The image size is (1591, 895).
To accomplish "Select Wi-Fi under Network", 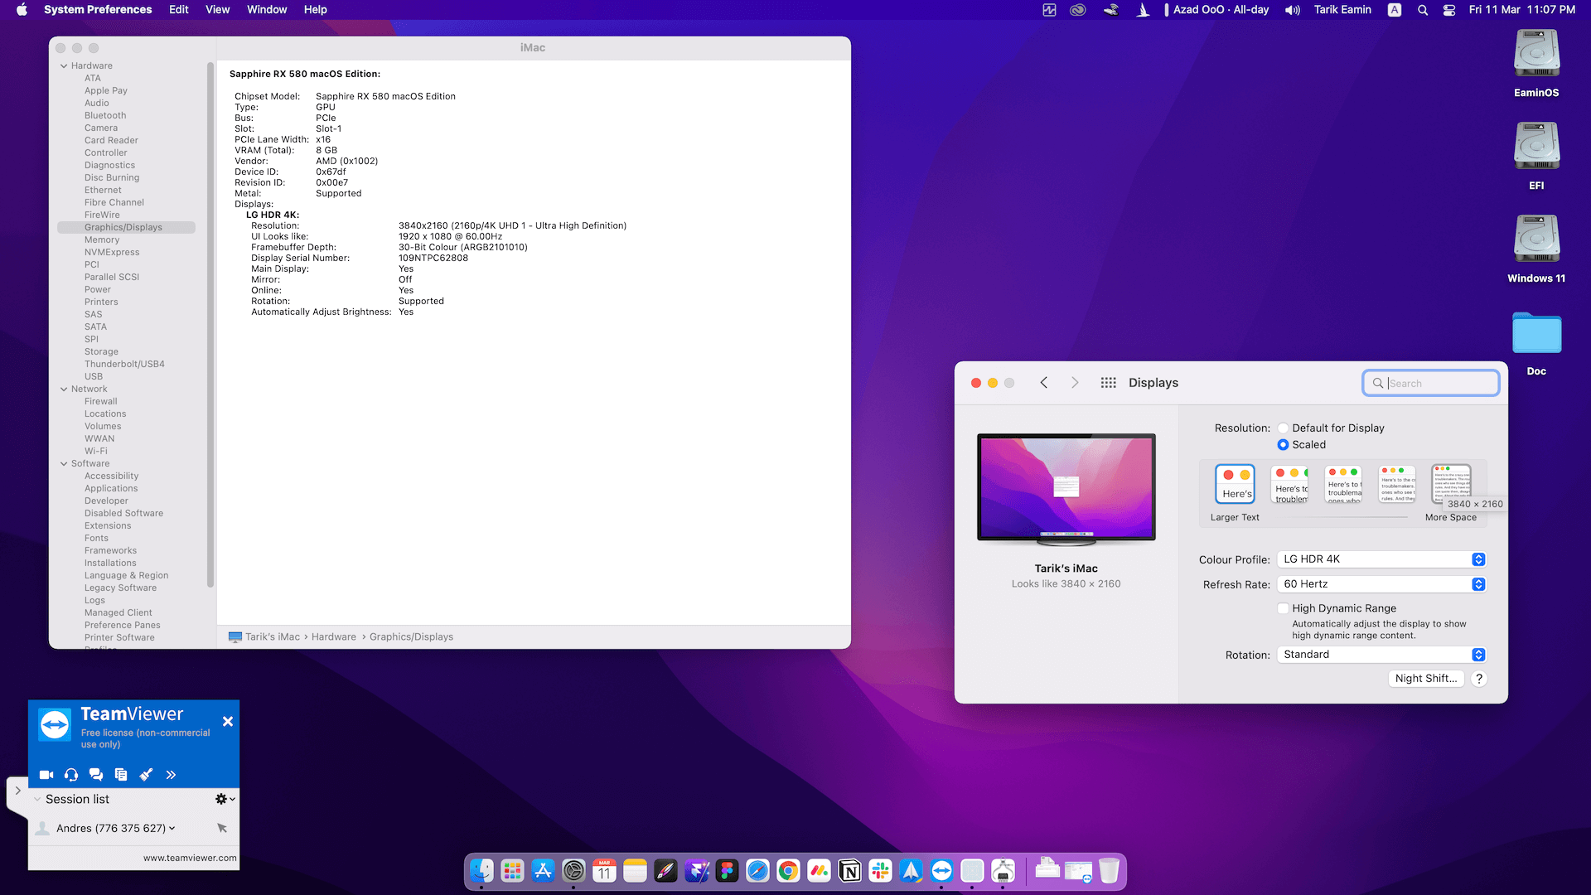I will pos(96,451).
